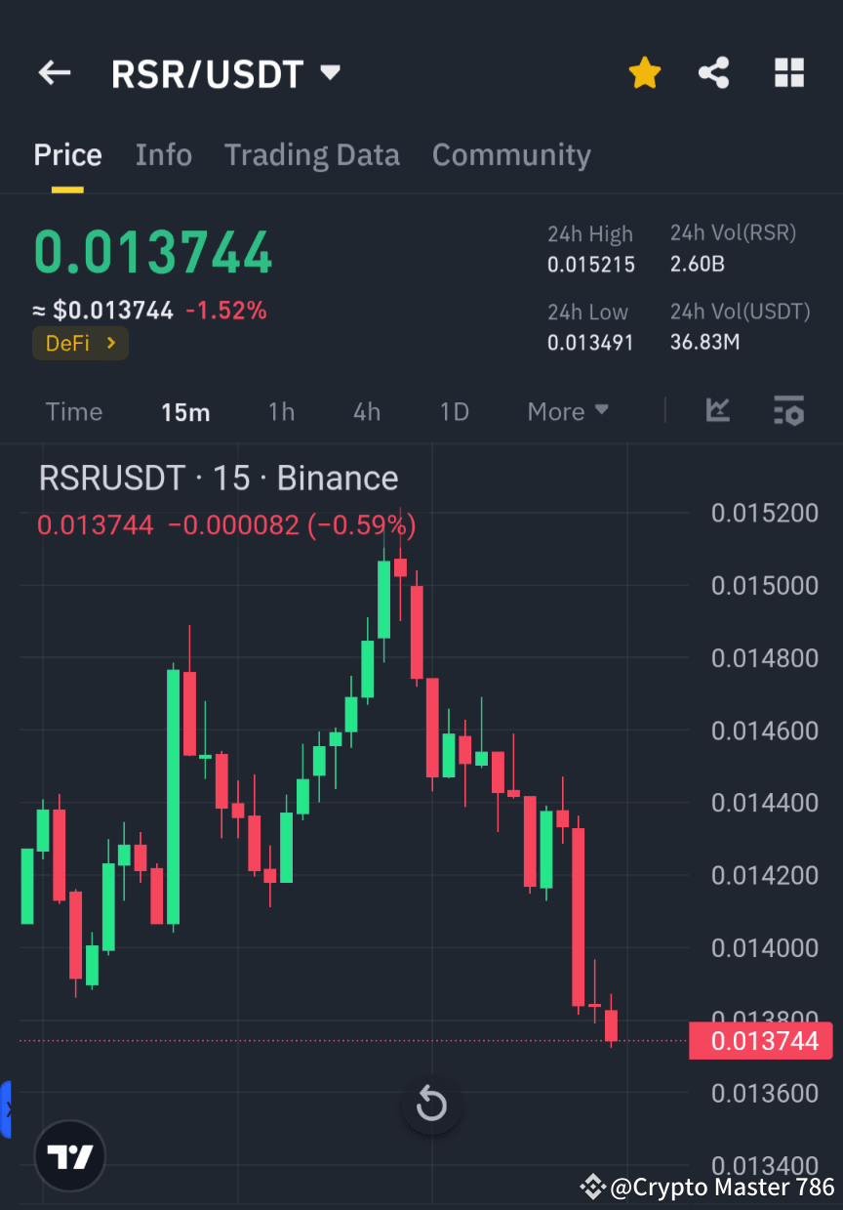Image resolution: width=843 pixels, height=1210 pixels.
Task: Toggle the favorite star for RSR/USDT
Action: click(x=645, y=72)
